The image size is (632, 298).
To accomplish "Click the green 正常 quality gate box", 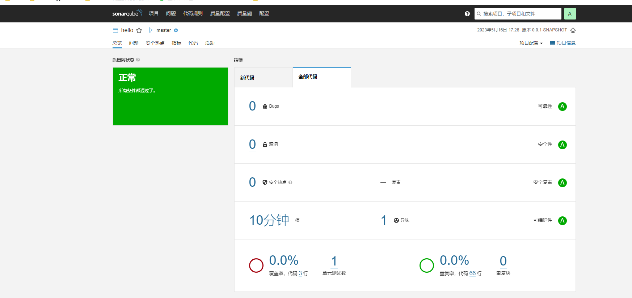I will pos(170,96).
